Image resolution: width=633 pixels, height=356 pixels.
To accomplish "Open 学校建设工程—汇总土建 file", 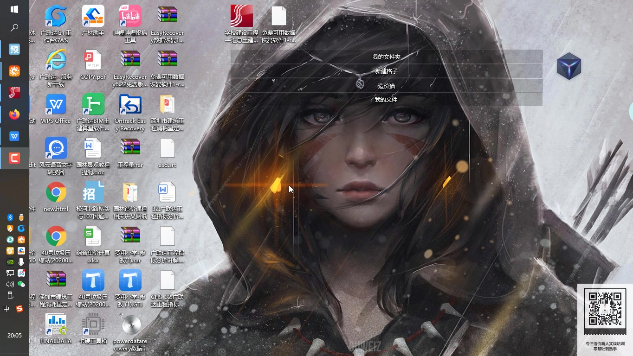I will (x=242, y=24).
